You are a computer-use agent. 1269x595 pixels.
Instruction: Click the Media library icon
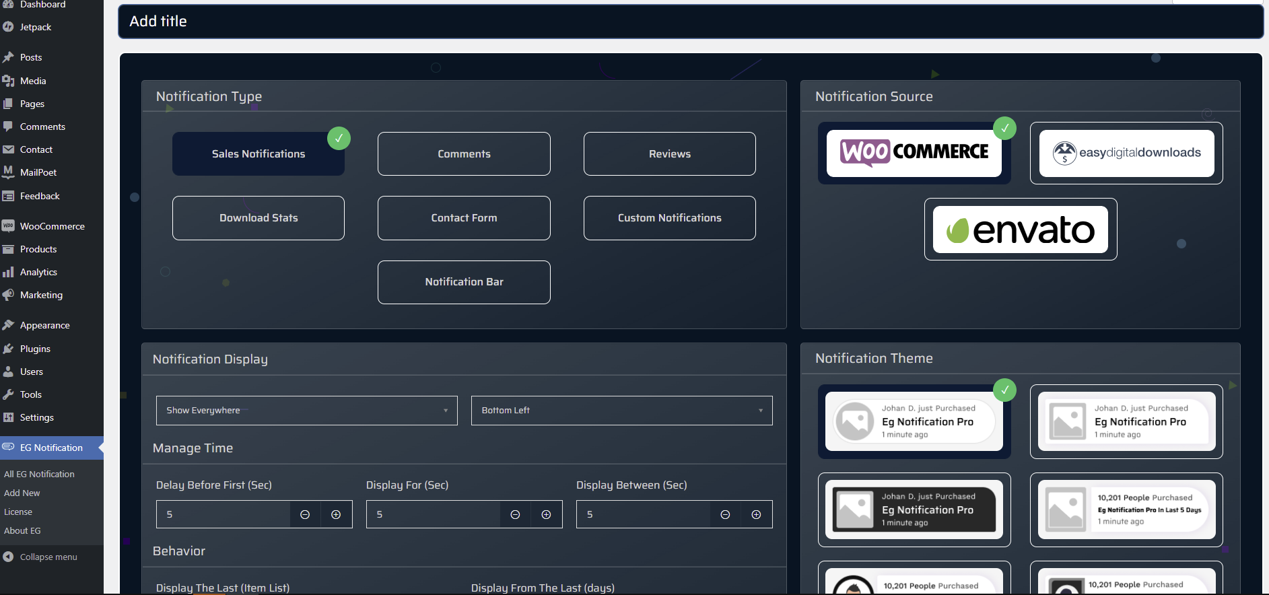tap(8, 81)
